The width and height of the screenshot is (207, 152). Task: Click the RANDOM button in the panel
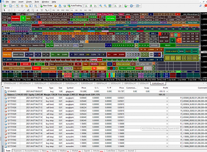click(x=164, y=37)
